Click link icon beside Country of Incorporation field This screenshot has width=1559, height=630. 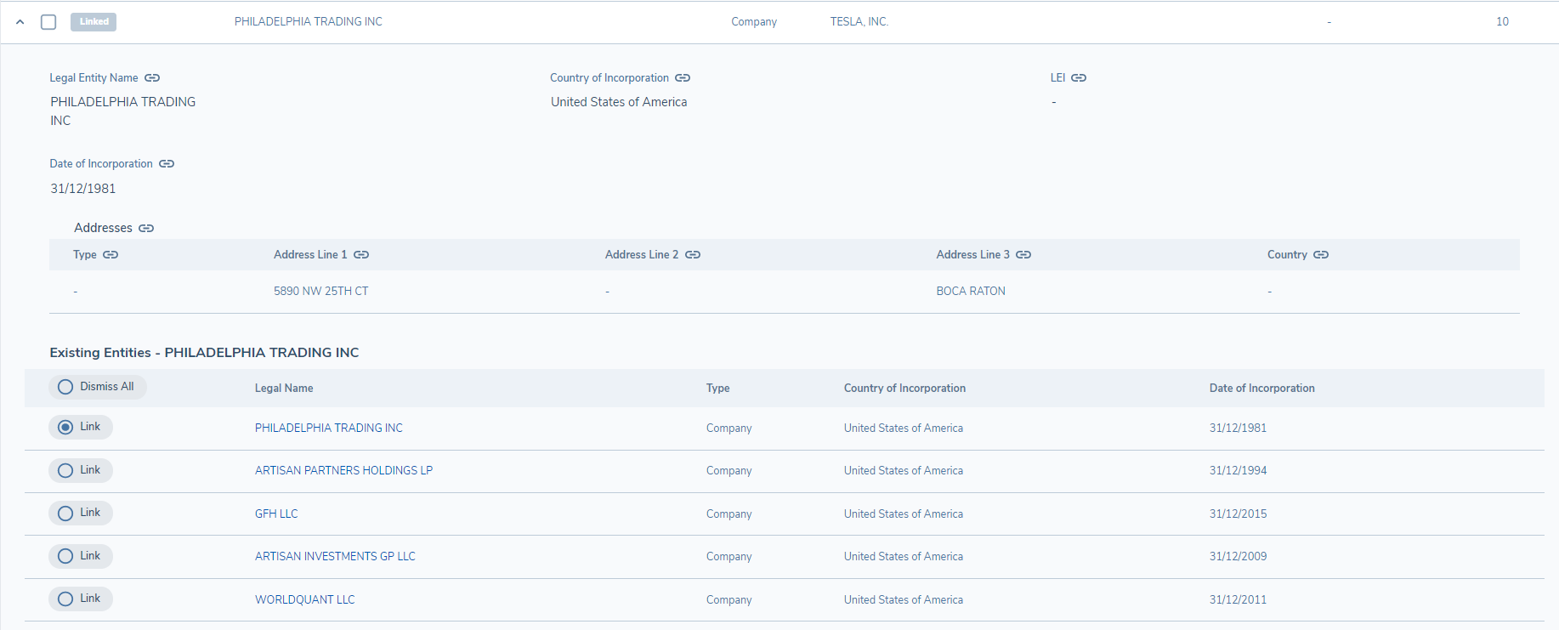point(683,78)
